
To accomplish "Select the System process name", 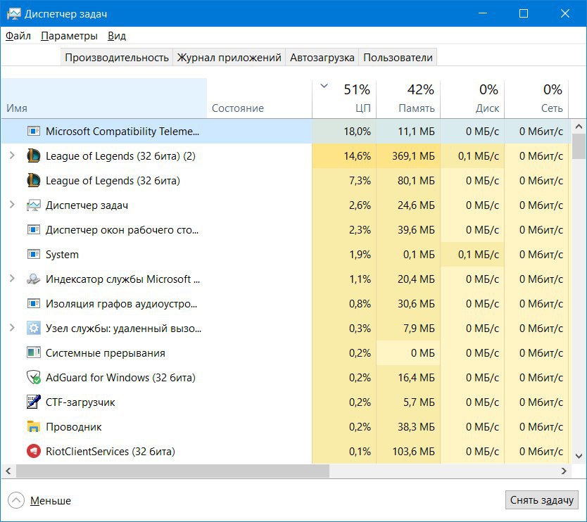I will pos(62,255).
